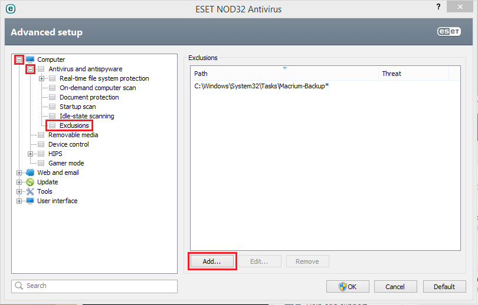
Task: Click Add... to create an exclusion
Action: pyautogui.click(x=212, y=261)
